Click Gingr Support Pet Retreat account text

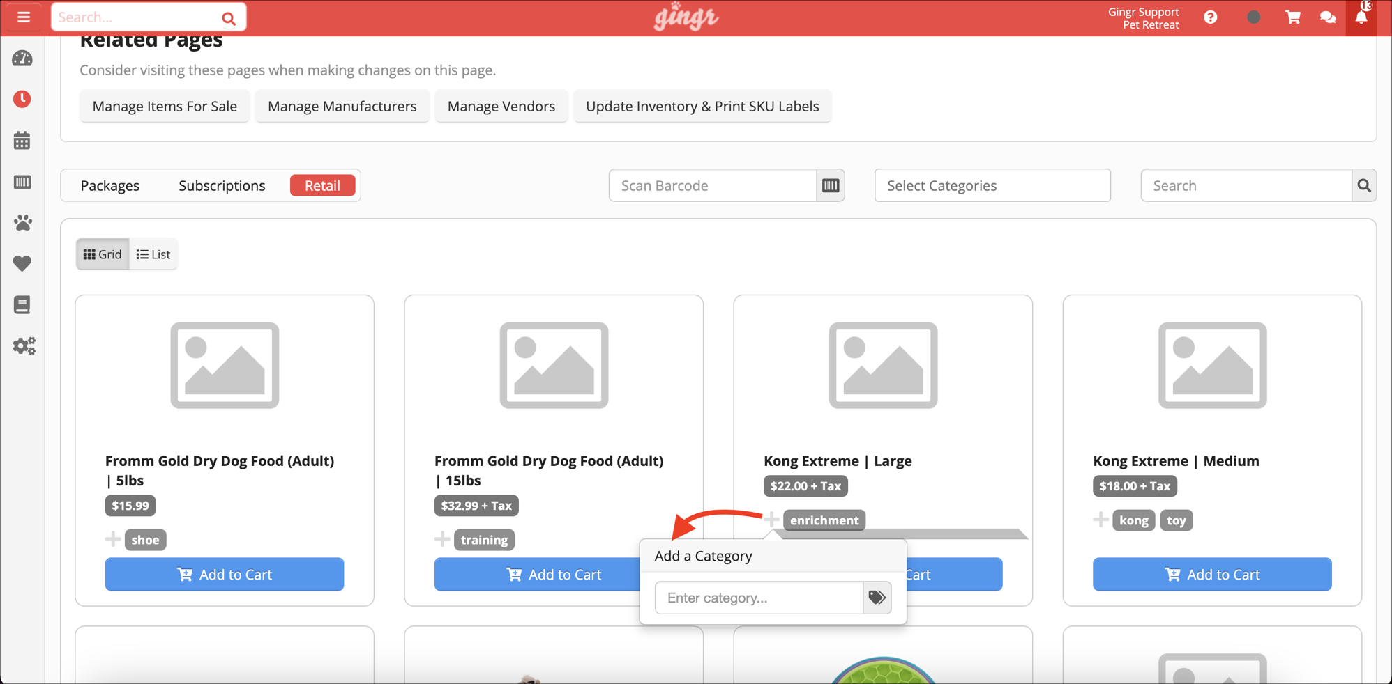coord(1144,18)
